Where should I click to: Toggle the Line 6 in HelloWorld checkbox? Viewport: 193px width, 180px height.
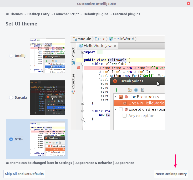click(x=125, y=103)
